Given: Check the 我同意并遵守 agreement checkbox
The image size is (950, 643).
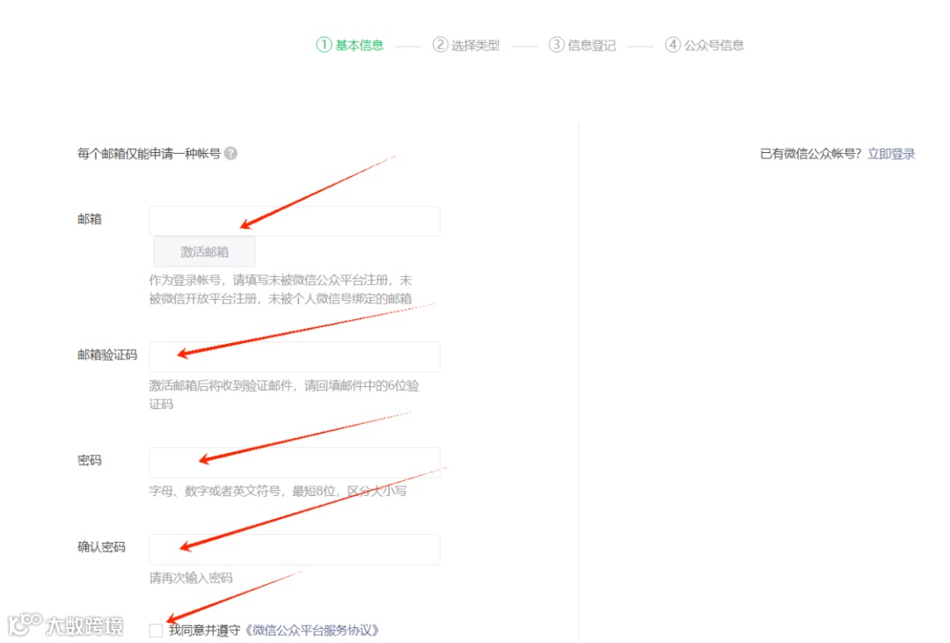Looking at the screenshot, I should click(x=156, y=631).
